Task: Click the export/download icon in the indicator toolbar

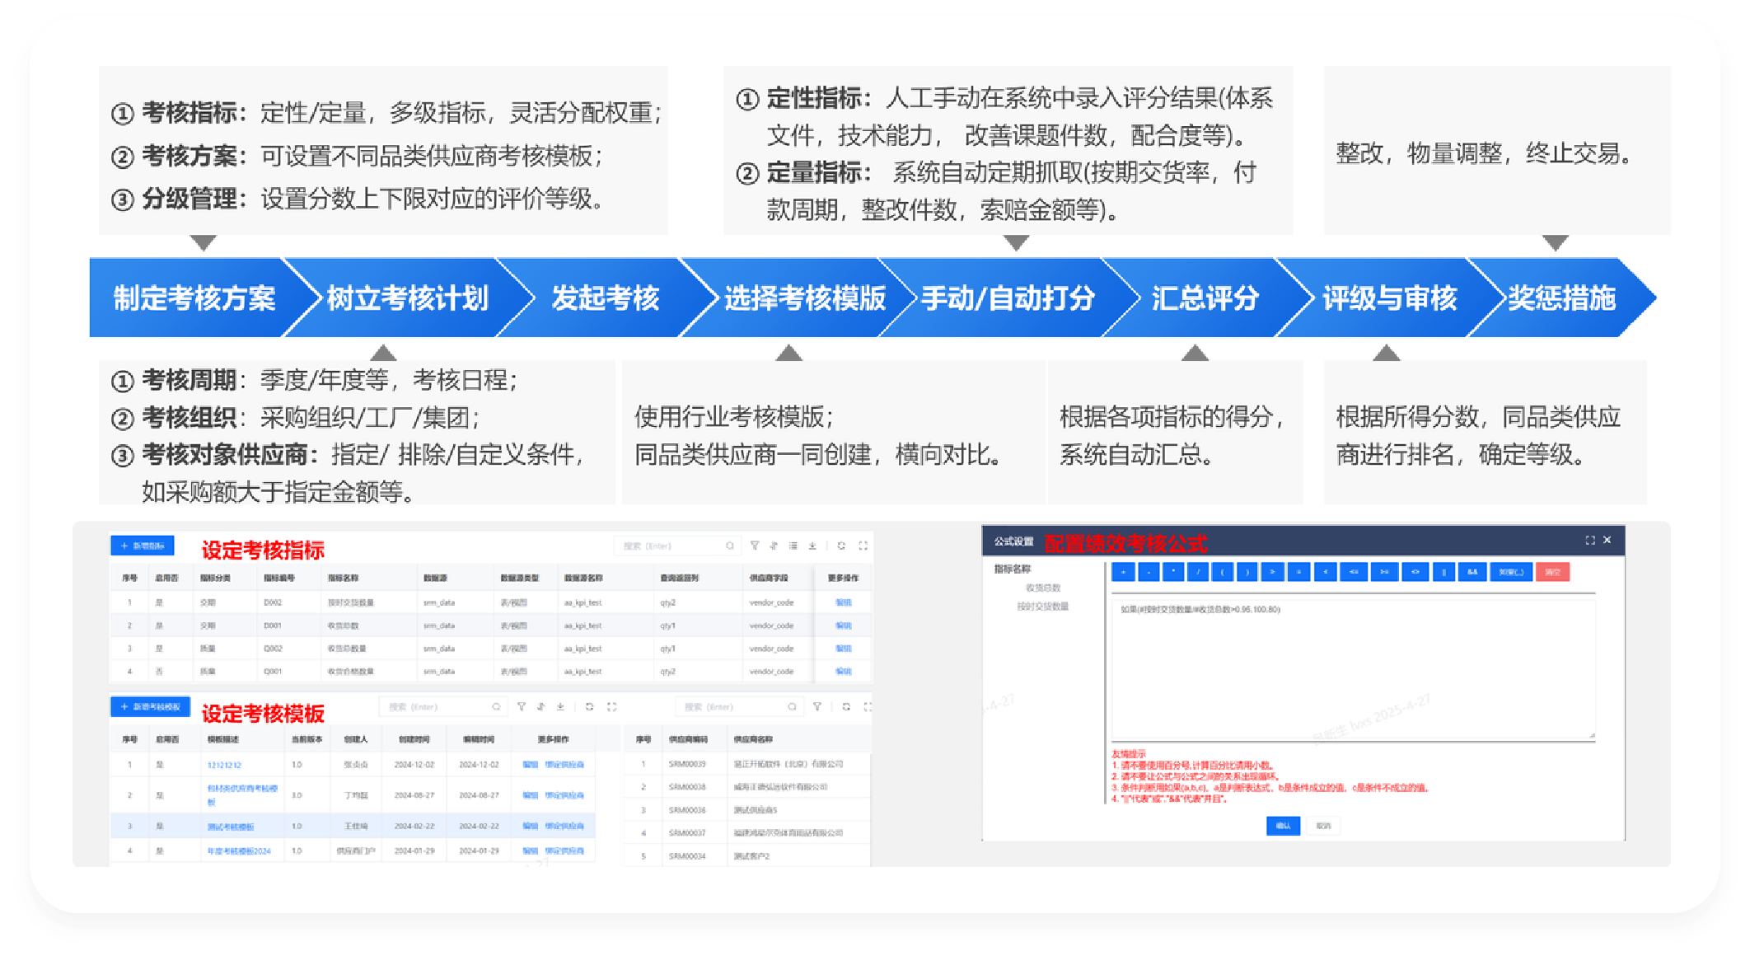Action: (812, 546)
